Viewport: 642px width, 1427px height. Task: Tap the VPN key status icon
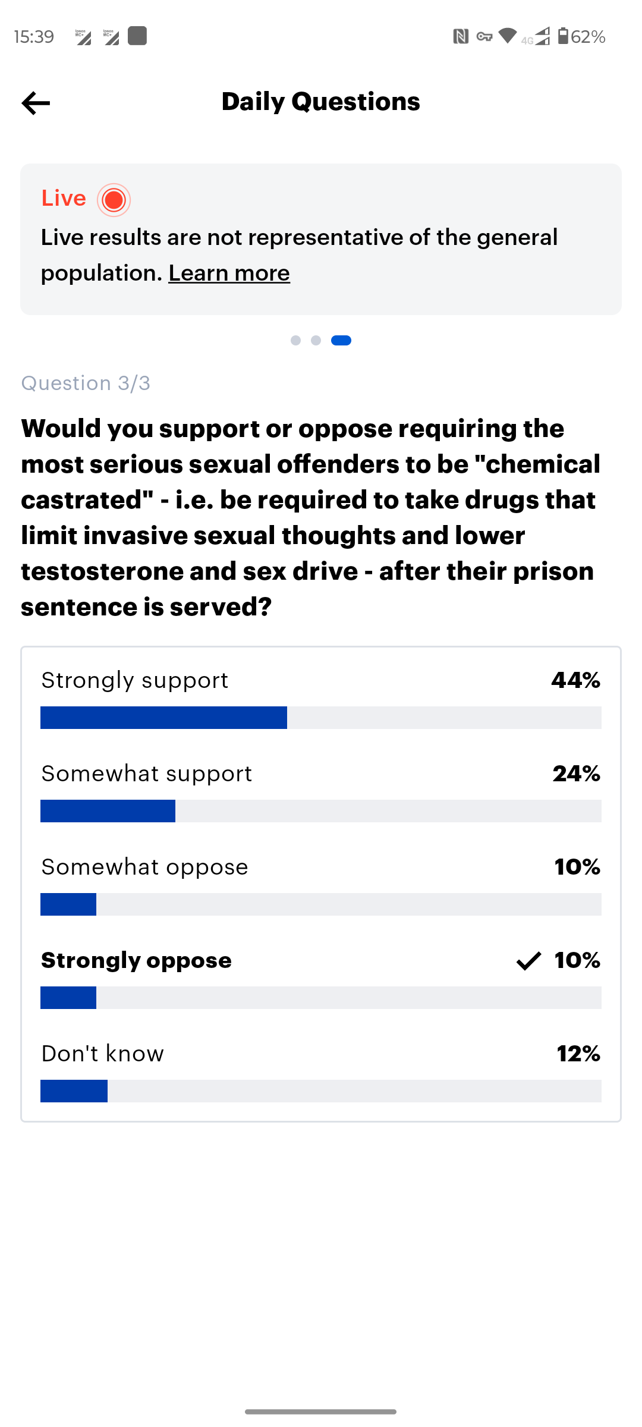click(x=484, y=37)
